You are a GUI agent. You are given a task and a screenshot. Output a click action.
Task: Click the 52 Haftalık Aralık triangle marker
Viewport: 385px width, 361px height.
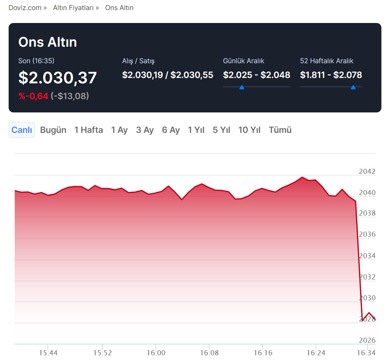coord(353,87)
